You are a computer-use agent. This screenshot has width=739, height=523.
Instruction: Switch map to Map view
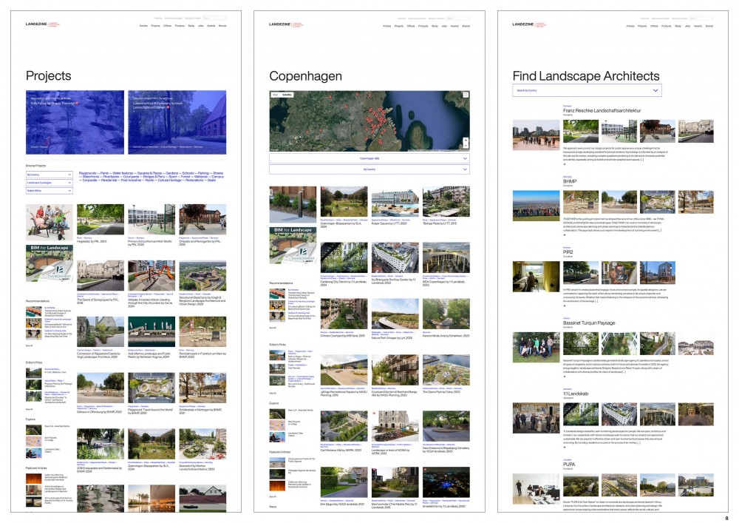click(276, 95)
